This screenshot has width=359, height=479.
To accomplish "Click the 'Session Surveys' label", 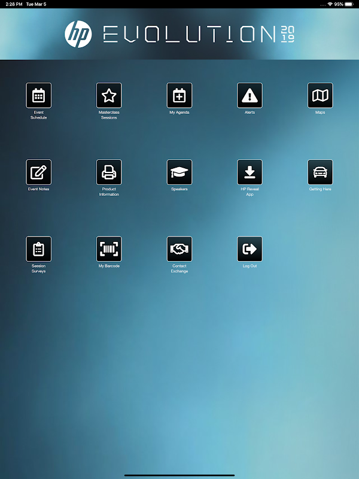I will (x=38, y=268).
